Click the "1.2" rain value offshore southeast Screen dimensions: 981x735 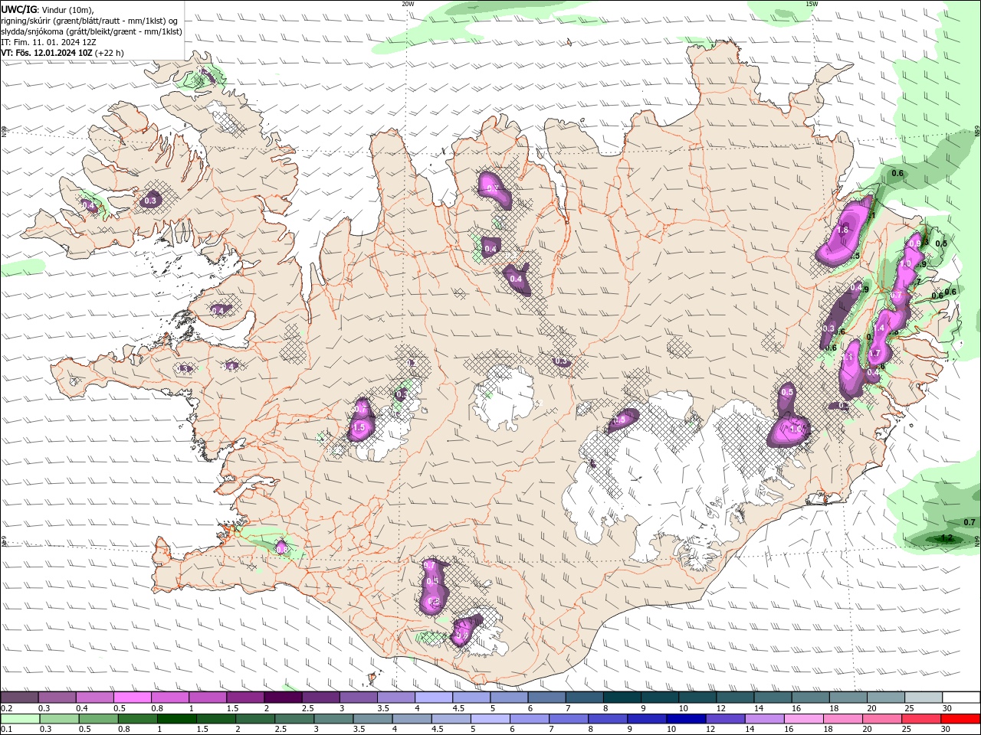[947, 538]
